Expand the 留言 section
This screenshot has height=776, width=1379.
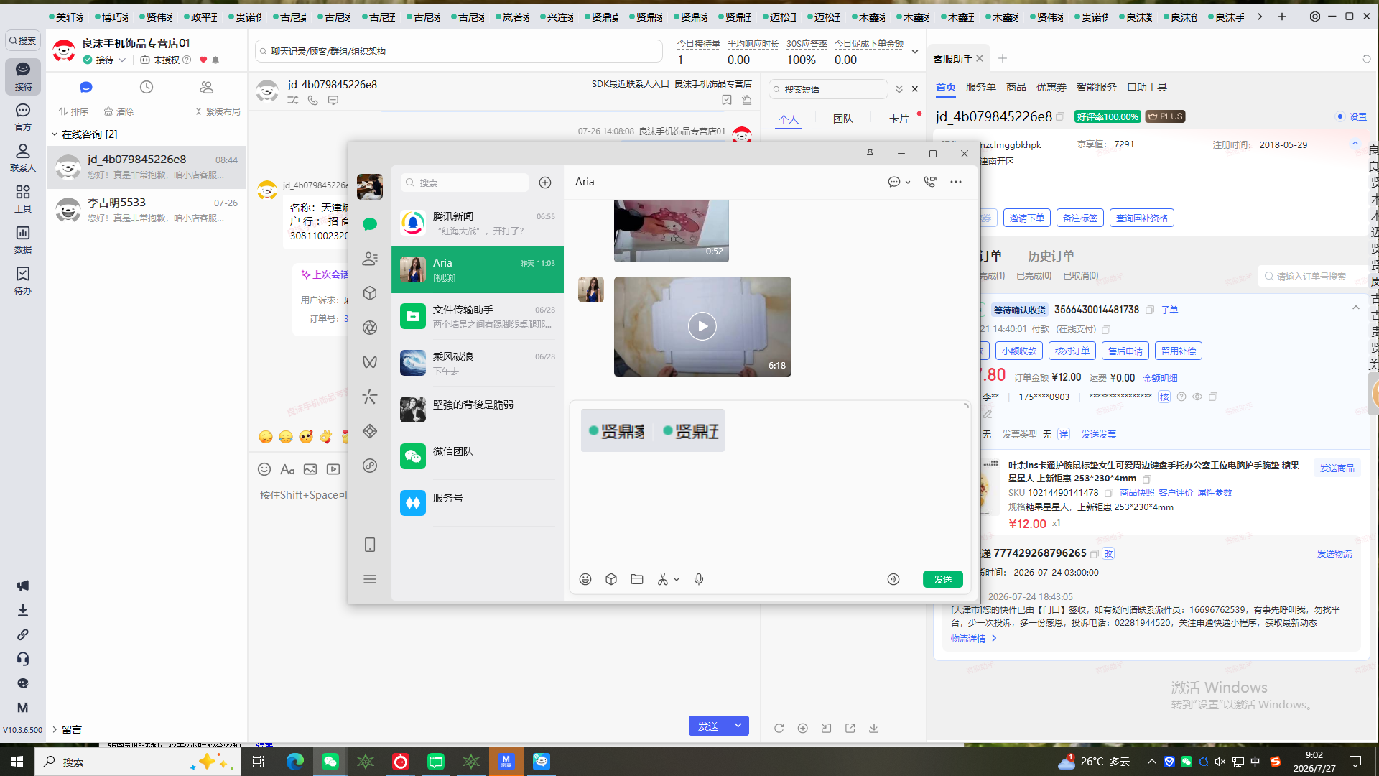click(x=55, y=729)
